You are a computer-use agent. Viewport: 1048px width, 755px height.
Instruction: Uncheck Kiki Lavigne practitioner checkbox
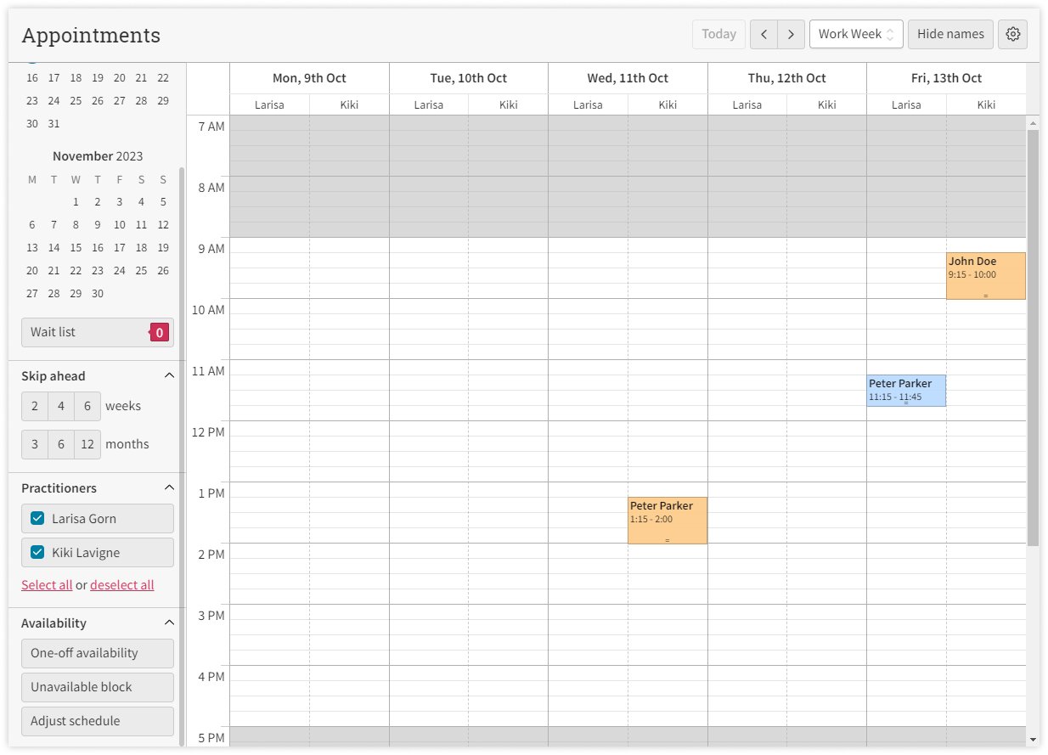tap(37, 553)
